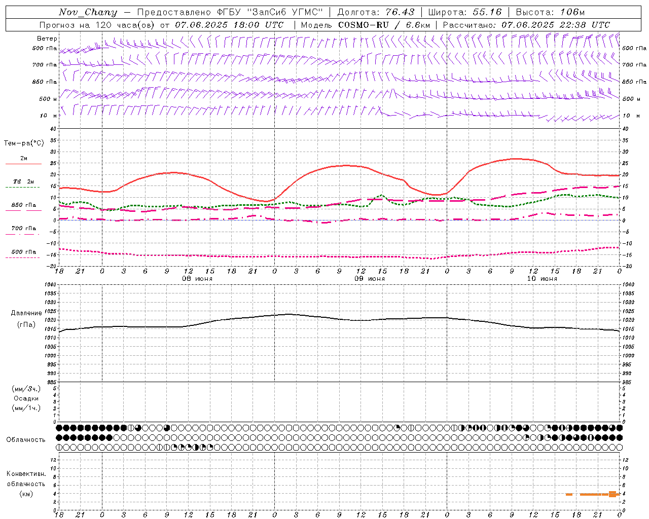Click the Тем-ра(°C) temperature panel label
The image size is (649, 519).
(24, 143)
